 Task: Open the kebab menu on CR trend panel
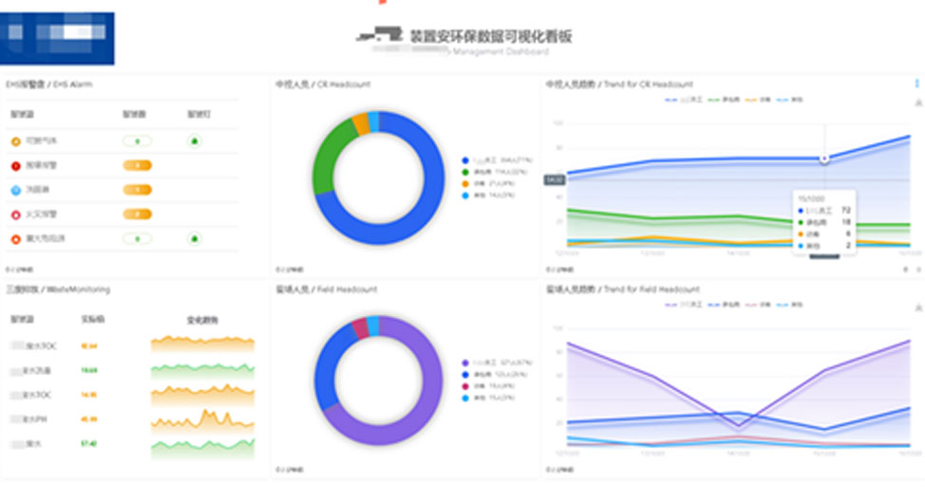tap(916, 84)
